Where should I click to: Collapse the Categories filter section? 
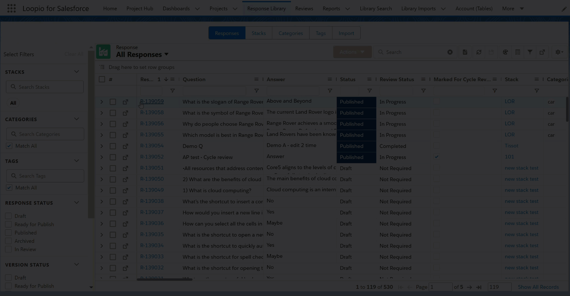click(x=76, y=119)
